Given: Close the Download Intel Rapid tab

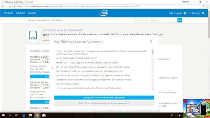Looking at the screenshot, I should click(x=26, y=2).
